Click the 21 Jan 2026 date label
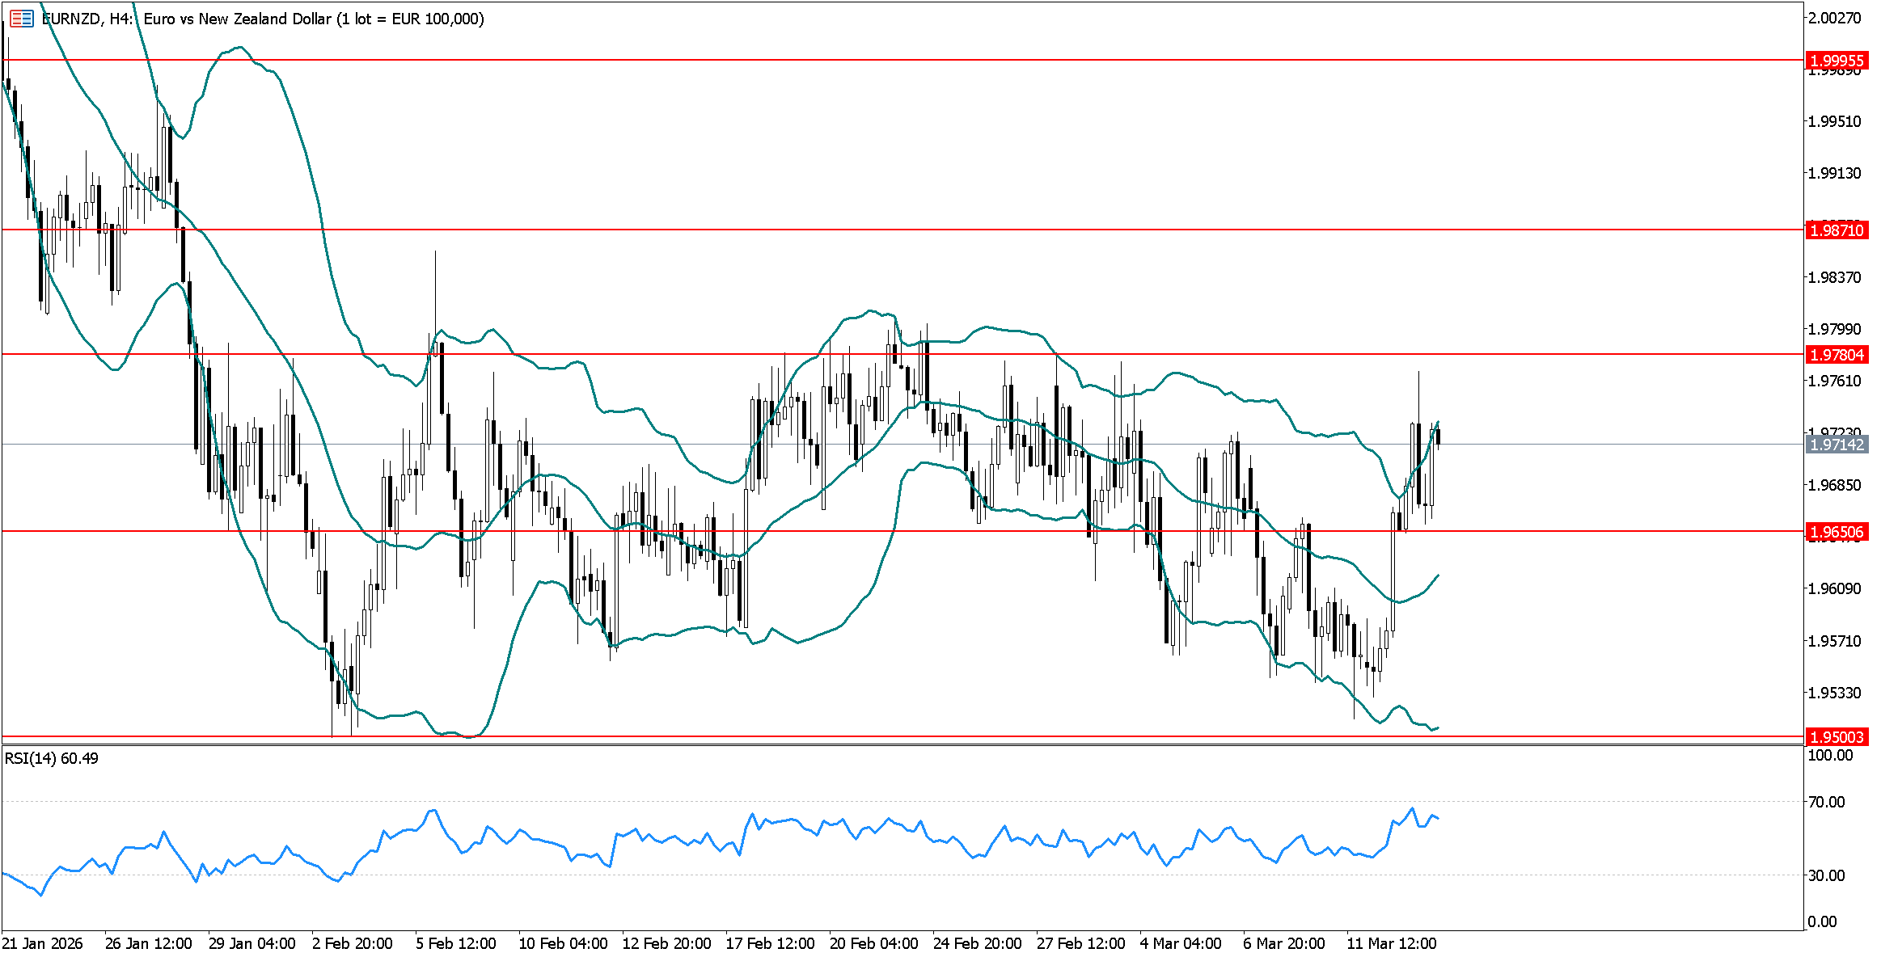The image size is (1881, 957). [42, 943]
